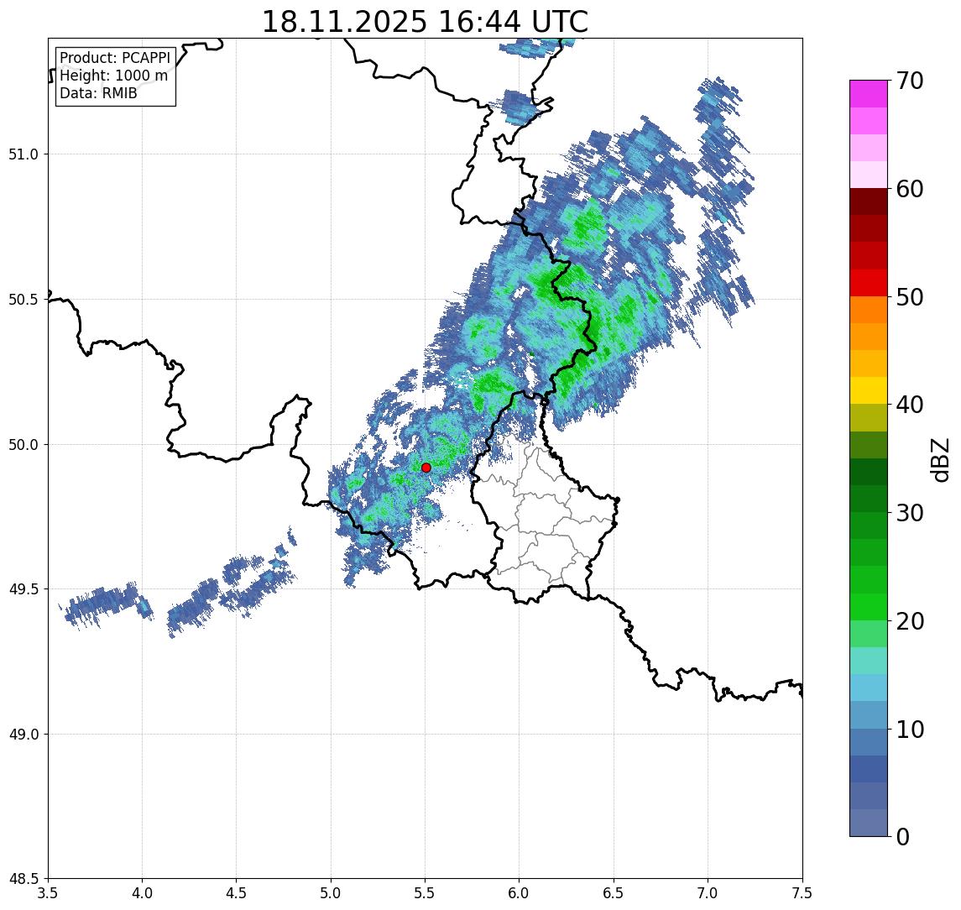
Task: Click the 'dBZ' colorbar label
Action: (x=939, y=460)
